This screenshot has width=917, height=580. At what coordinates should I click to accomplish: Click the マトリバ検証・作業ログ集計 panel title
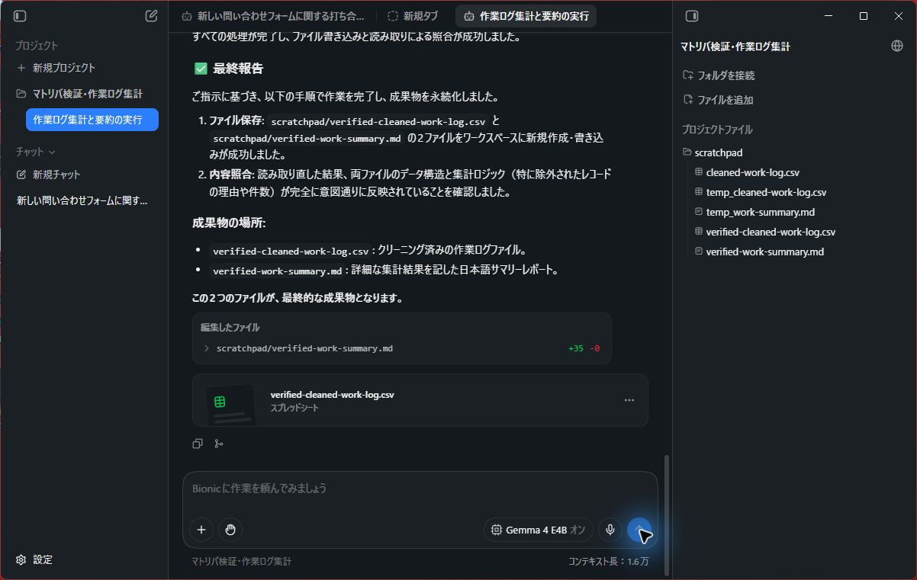tap(735, 46)
